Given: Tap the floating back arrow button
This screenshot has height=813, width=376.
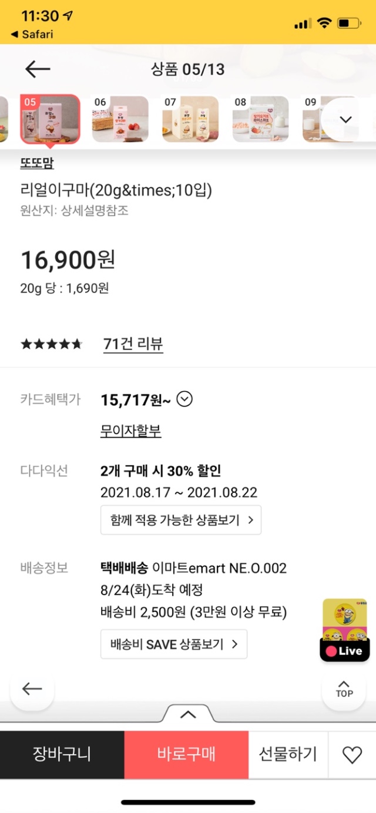Looking at the screenshot, I should [32, 689].
